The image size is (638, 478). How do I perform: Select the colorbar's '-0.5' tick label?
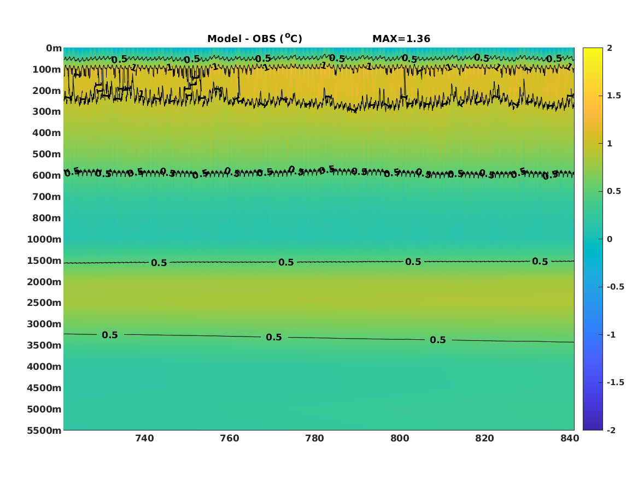[616, 287]
